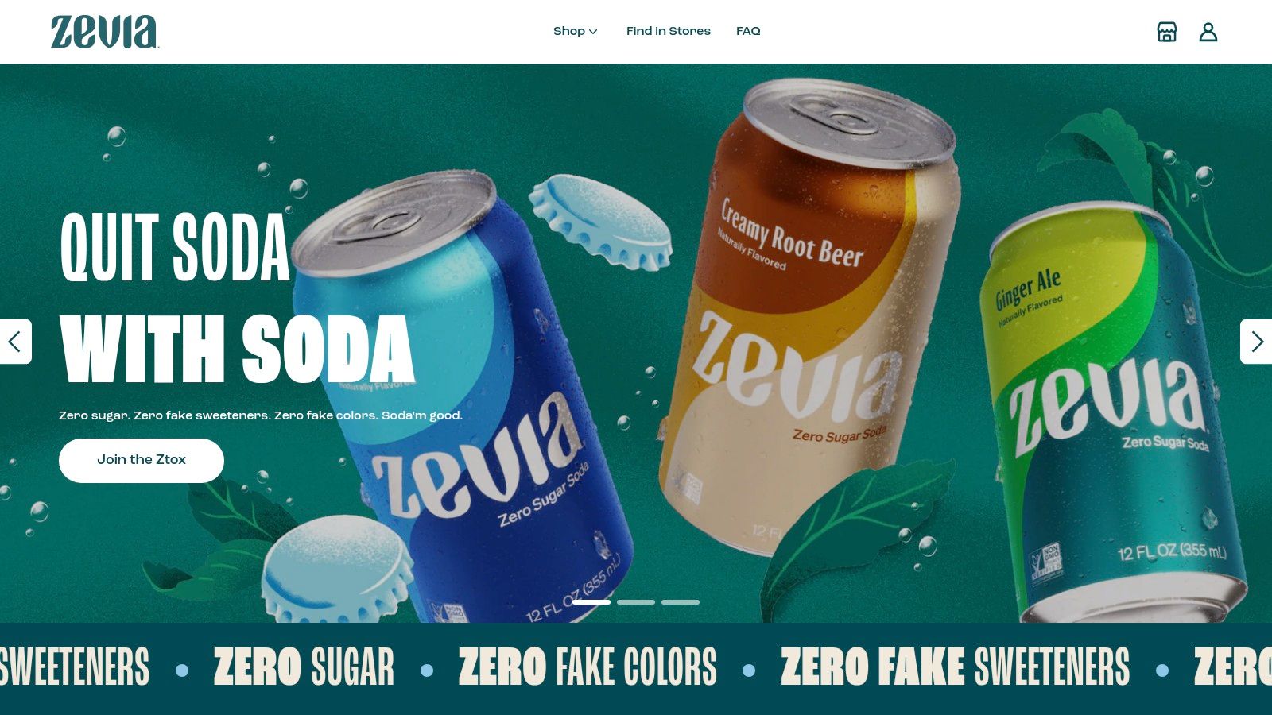
Task: Click the chevron beside Shop
Action: pos(593,32)
